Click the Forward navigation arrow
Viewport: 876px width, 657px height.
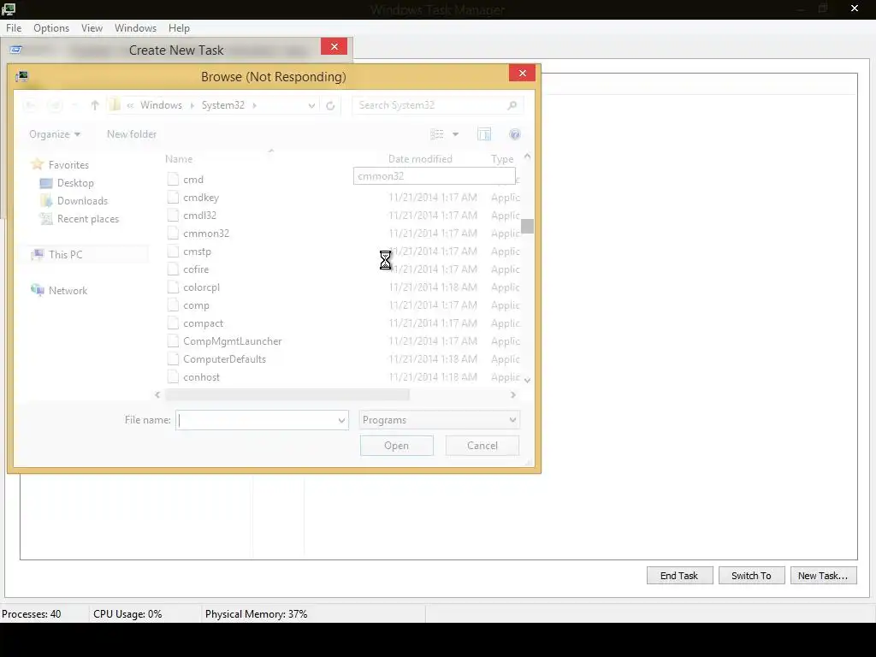tap(55, 105)
